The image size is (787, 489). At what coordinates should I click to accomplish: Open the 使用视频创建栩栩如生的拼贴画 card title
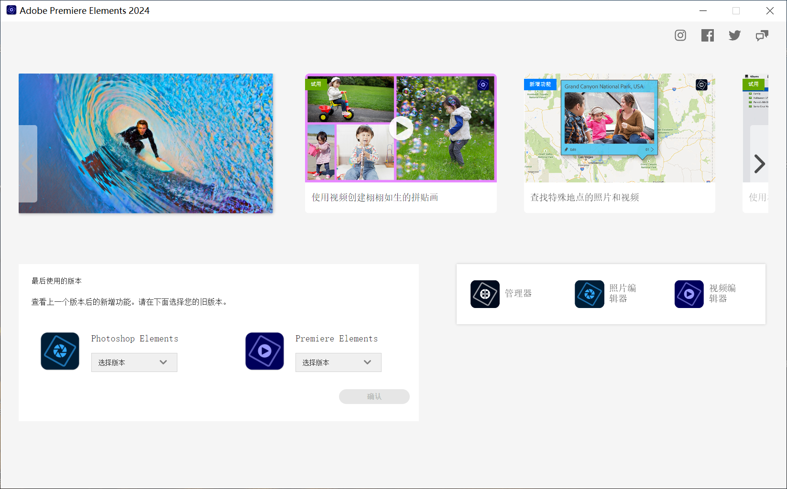tap(375, 197)
